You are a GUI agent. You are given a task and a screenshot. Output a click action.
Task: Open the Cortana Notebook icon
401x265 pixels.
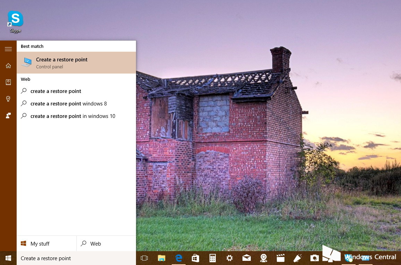click(x=8, y=82)
